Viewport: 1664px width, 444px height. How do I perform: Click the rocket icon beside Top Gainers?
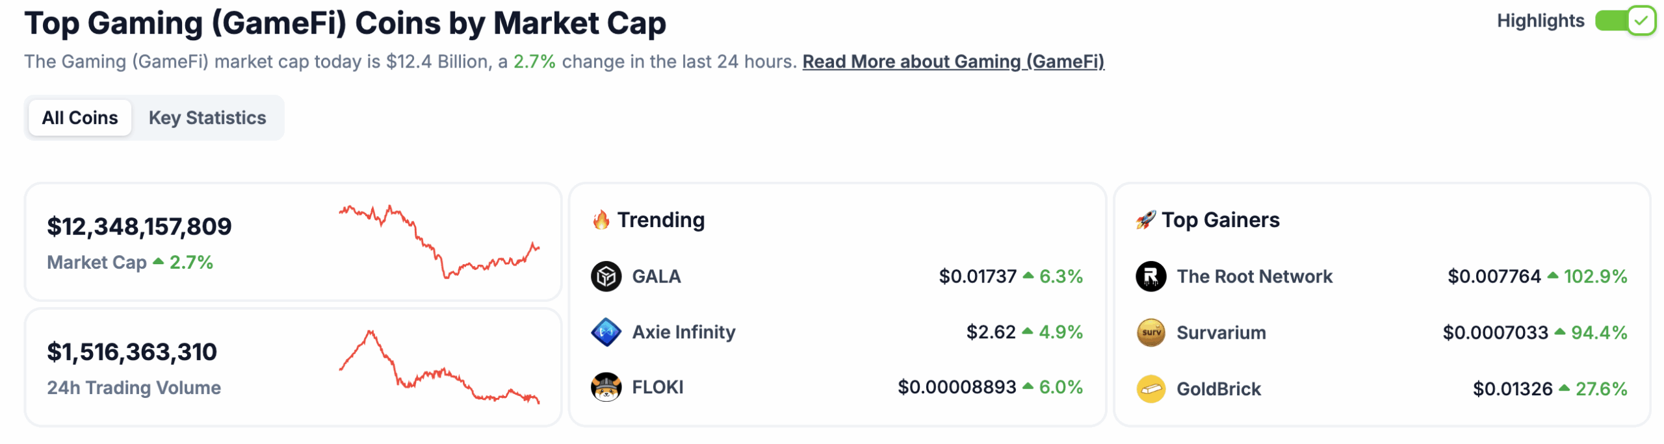1146,219
